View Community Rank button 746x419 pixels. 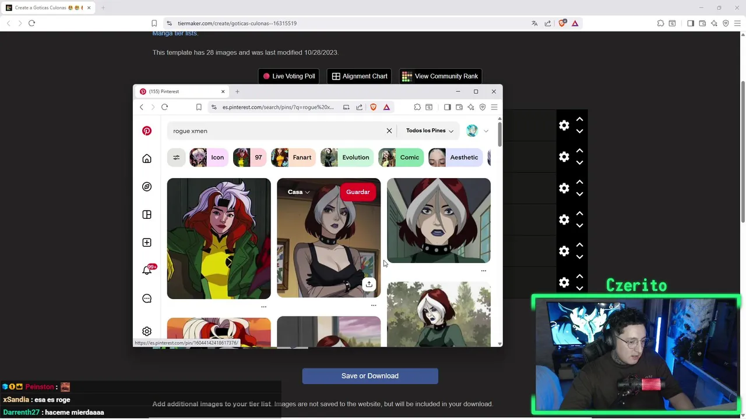coord(440,76)
